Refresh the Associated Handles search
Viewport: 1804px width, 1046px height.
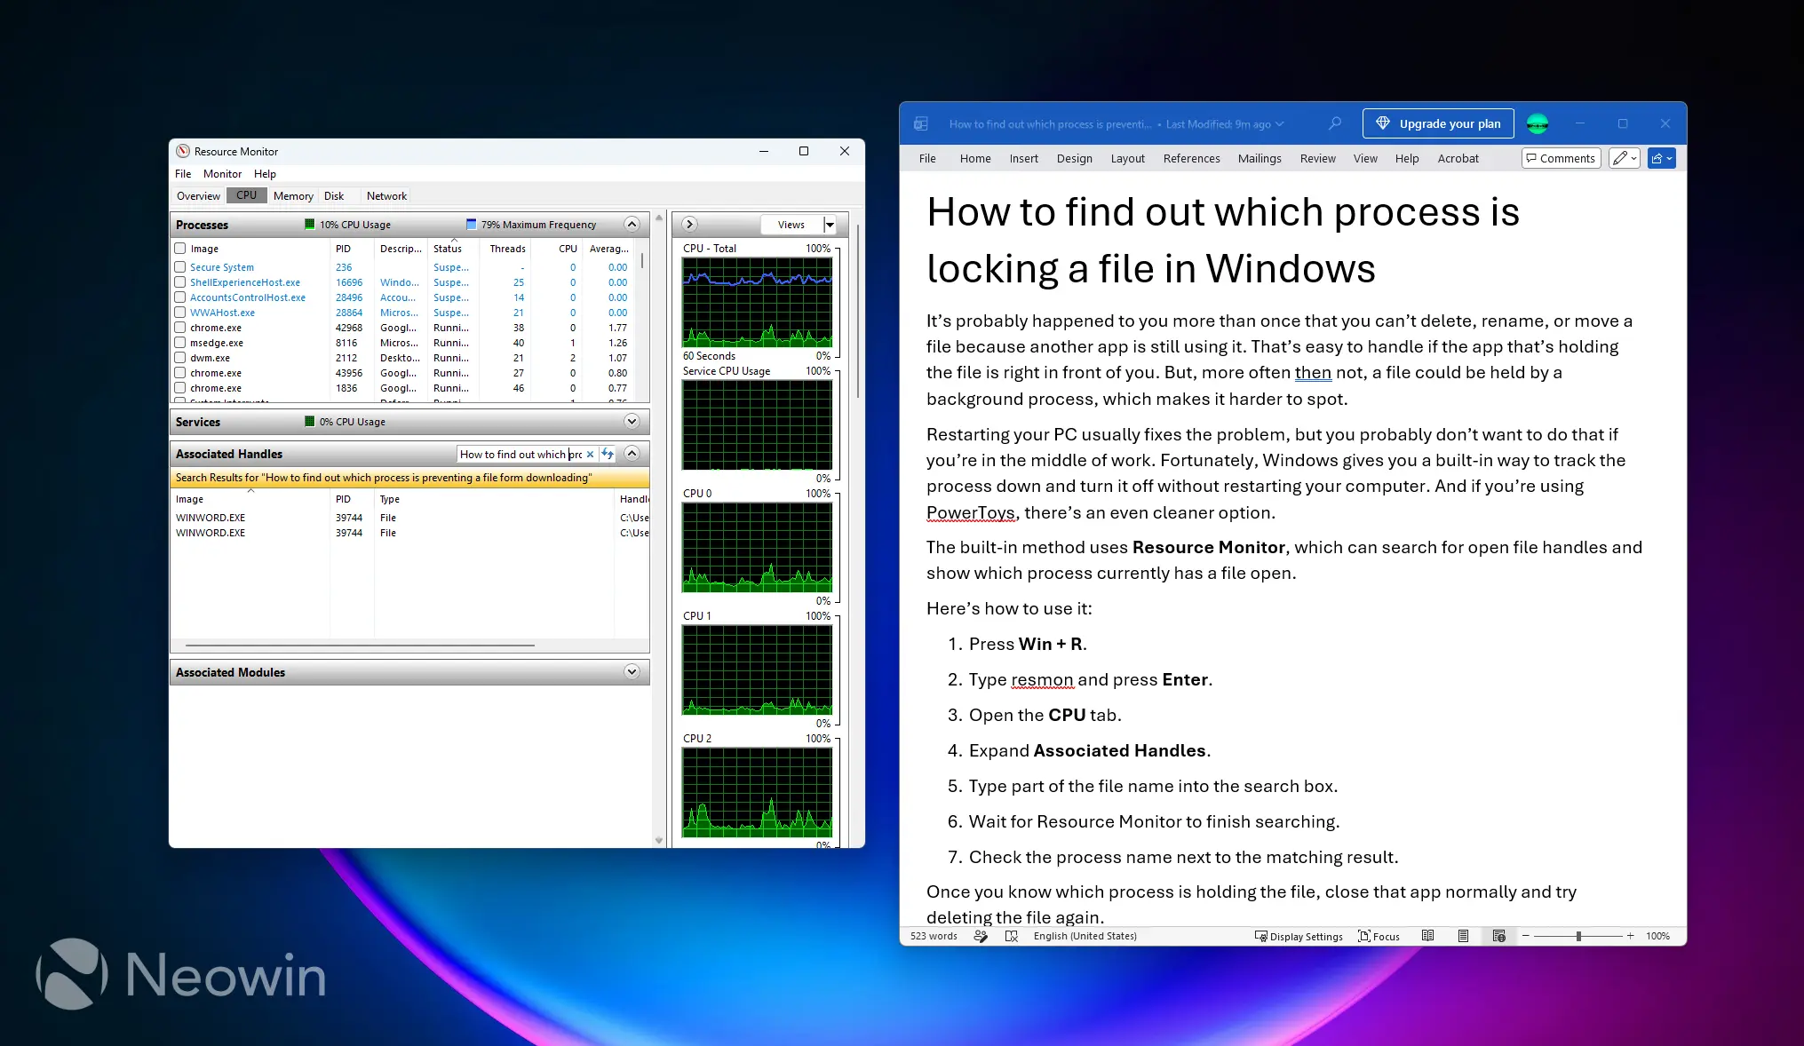pos(608,454)
